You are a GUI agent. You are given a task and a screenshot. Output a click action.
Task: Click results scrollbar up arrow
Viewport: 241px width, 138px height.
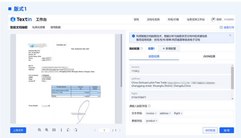click(x=232, y=65)
